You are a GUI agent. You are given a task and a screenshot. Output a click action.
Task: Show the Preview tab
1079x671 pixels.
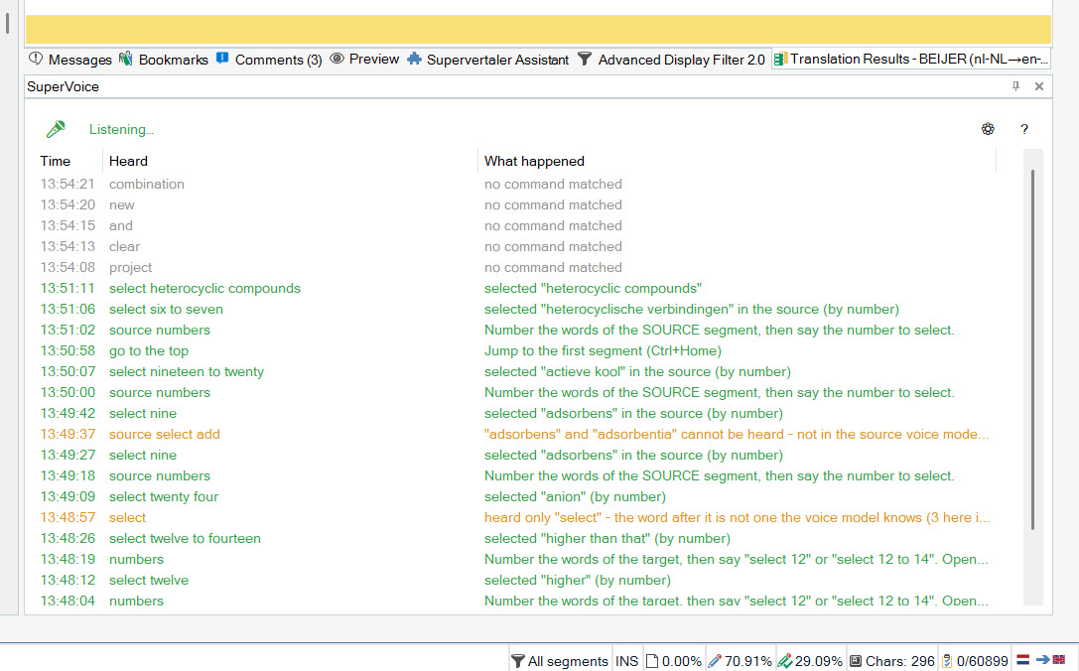point(364,60)
